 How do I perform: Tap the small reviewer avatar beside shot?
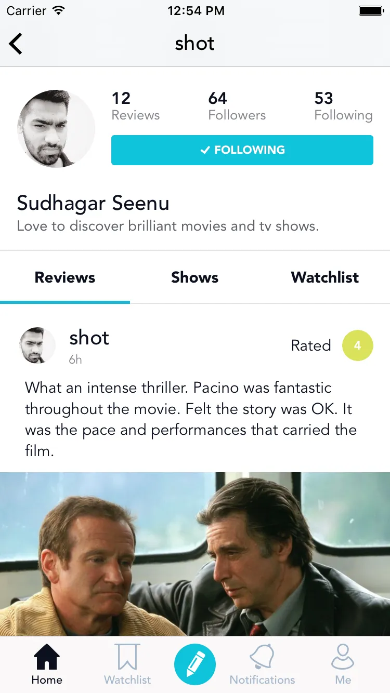click(37, 345)
